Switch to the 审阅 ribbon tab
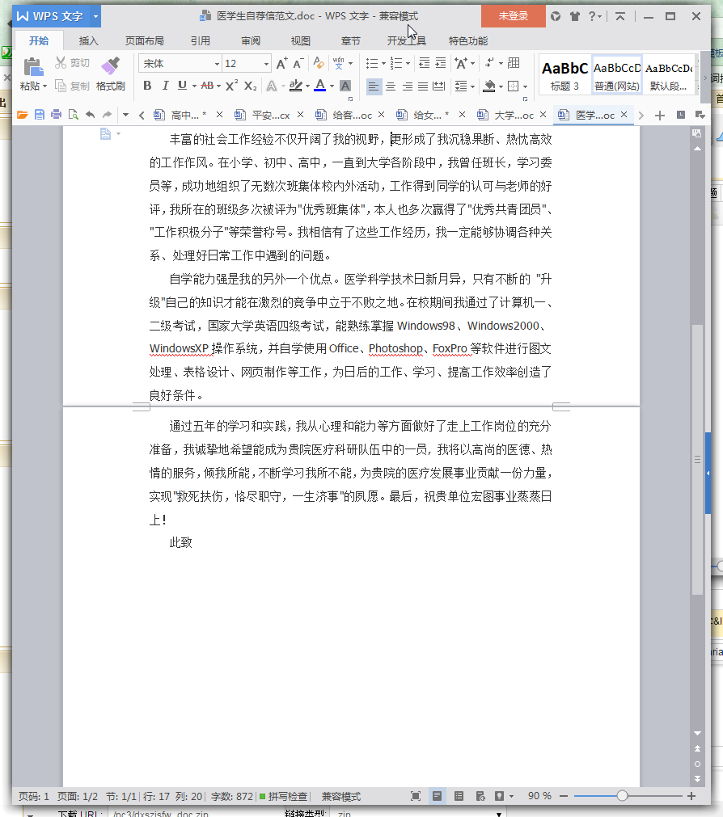This screenshot has width=723, height=817. (251, 40)
